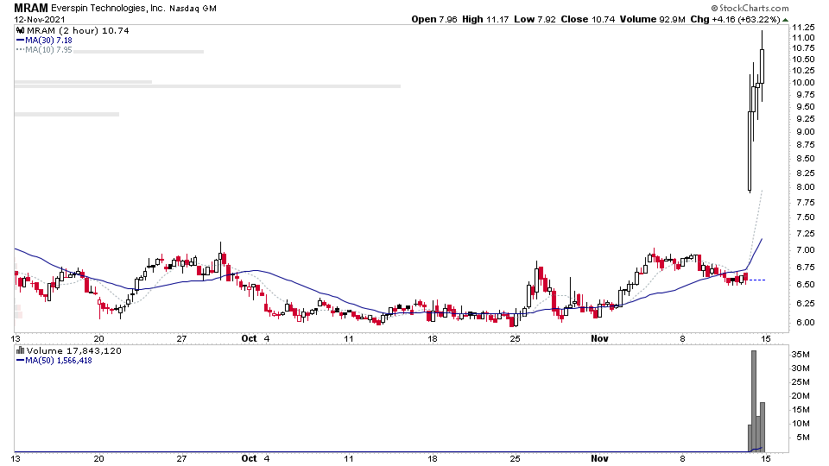Click the 6.50 price axis label

point(805,284)
